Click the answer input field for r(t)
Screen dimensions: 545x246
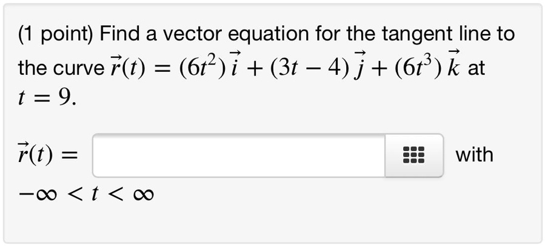[x=238, y=155]
